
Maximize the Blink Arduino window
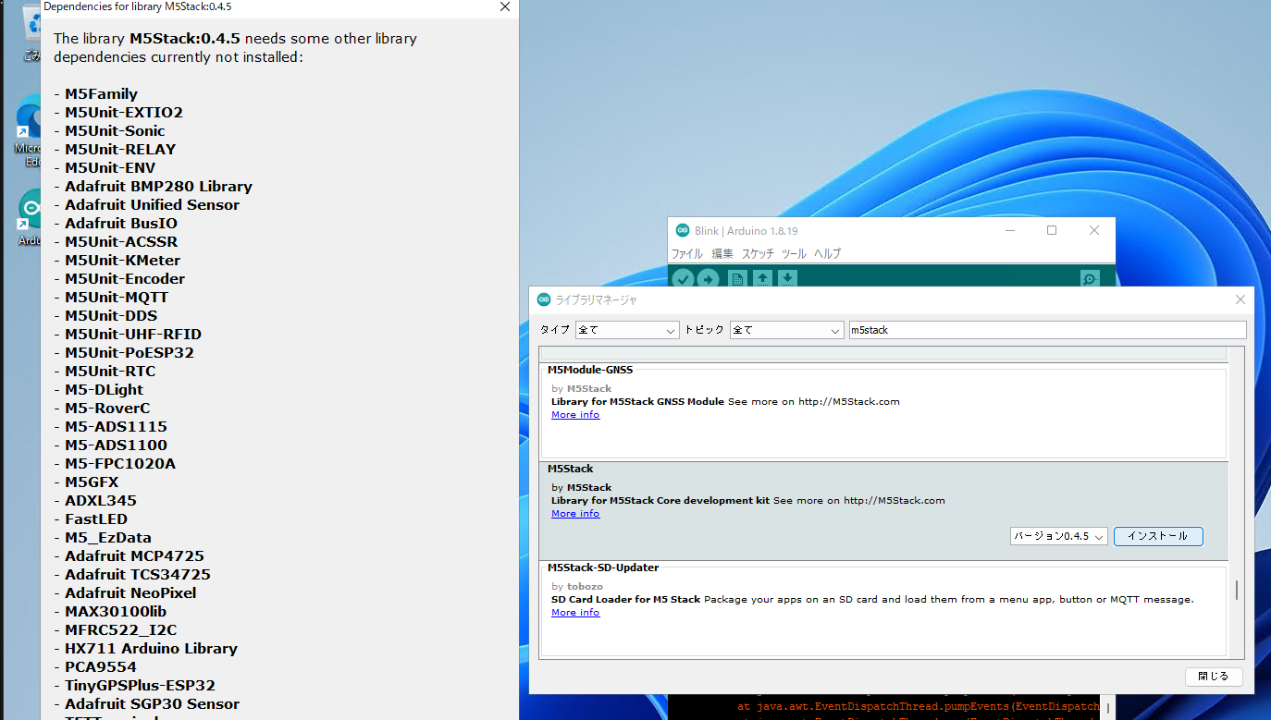(1052, 230)
